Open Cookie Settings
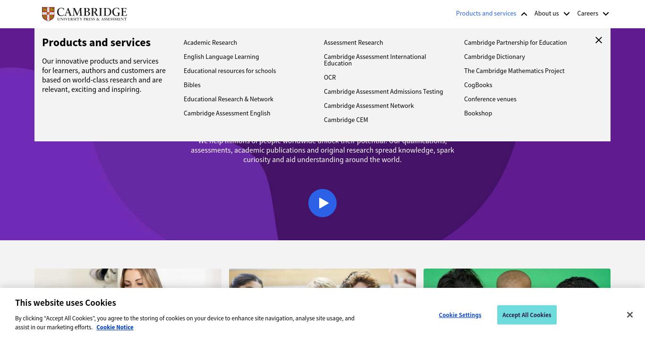Viewport: 645px width, 343px height. 460,315
